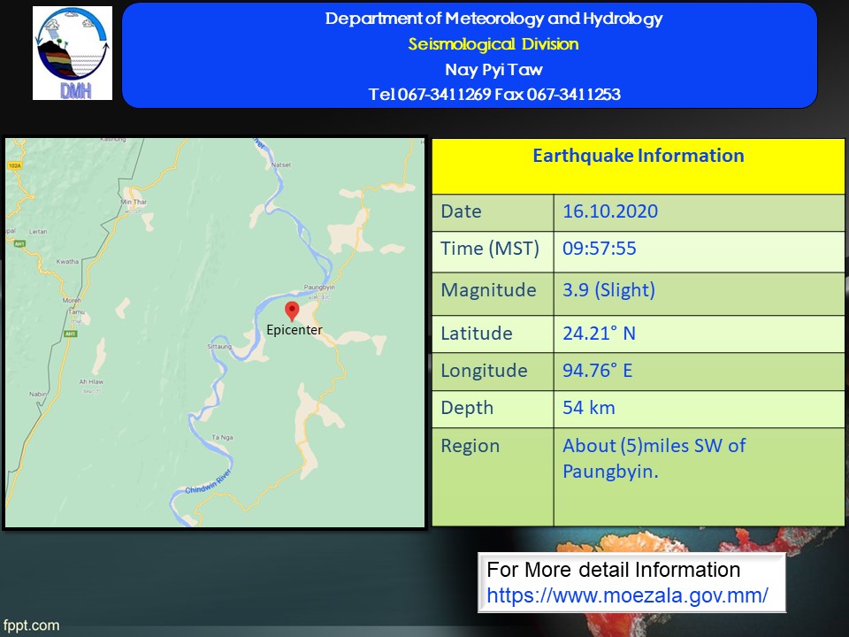This screenshot has height=637, width=849.
Task: Click the Ah Hlaw place label
Action: tap(91, 381)
